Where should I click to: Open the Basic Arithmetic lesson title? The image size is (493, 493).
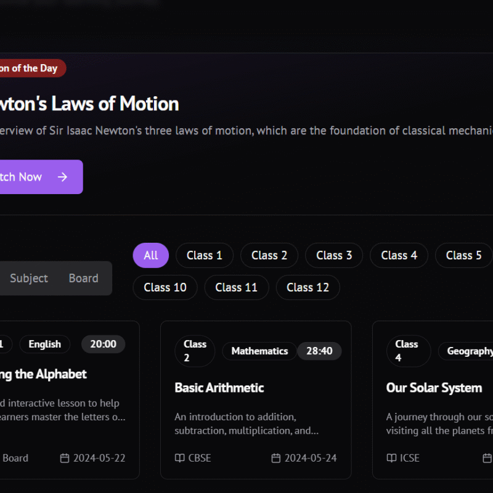click(219, 388)
